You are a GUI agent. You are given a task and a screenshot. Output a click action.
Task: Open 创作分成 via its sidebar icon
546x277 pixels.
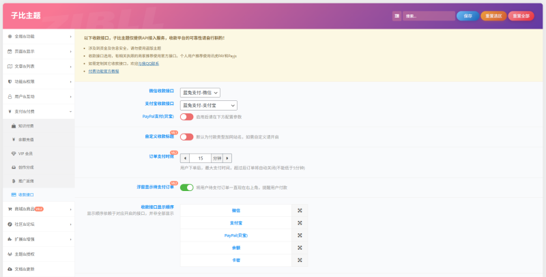tap(14, 167)
